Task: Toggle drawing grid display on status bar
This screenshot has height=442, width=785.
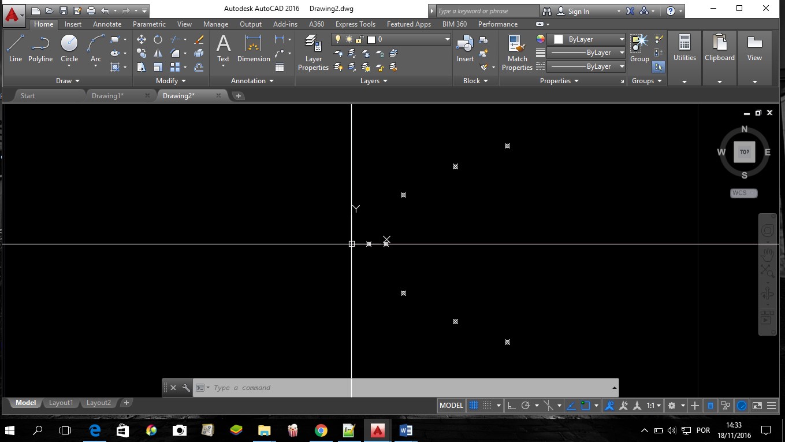Action: pos(473,406)
